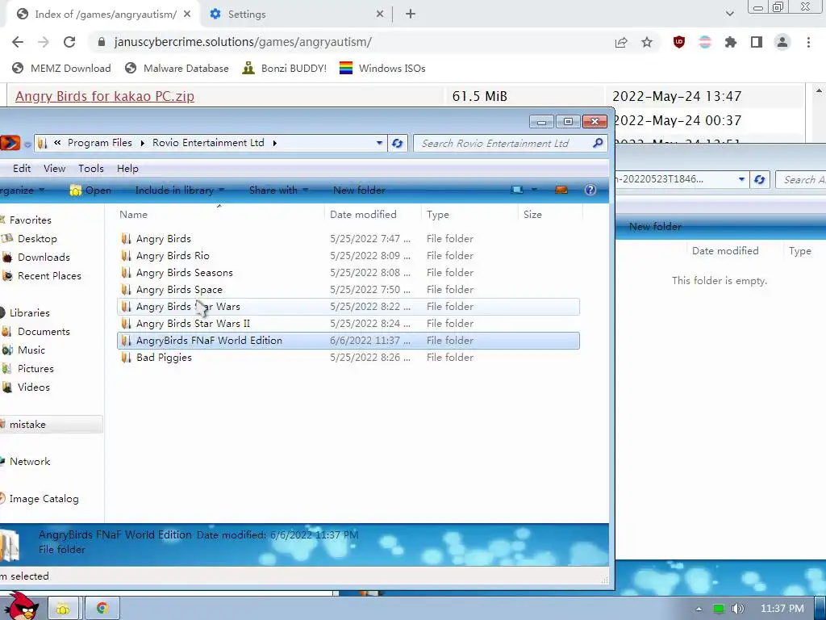This screenshot has height=620, width=826.
Task: Click the browser back arrow
Action: click(x=18, y=42)
